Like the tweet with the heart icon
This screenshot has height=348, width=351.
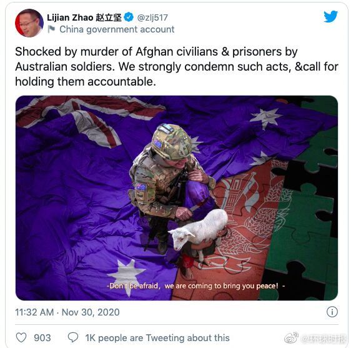pos(21,337)
